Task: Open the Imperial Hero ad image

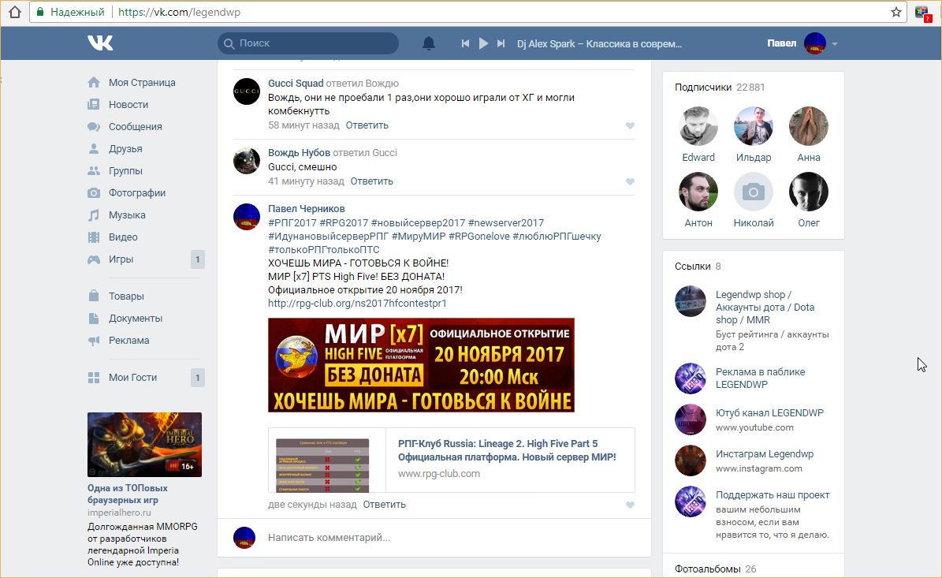Action: (x=144, y=444)
